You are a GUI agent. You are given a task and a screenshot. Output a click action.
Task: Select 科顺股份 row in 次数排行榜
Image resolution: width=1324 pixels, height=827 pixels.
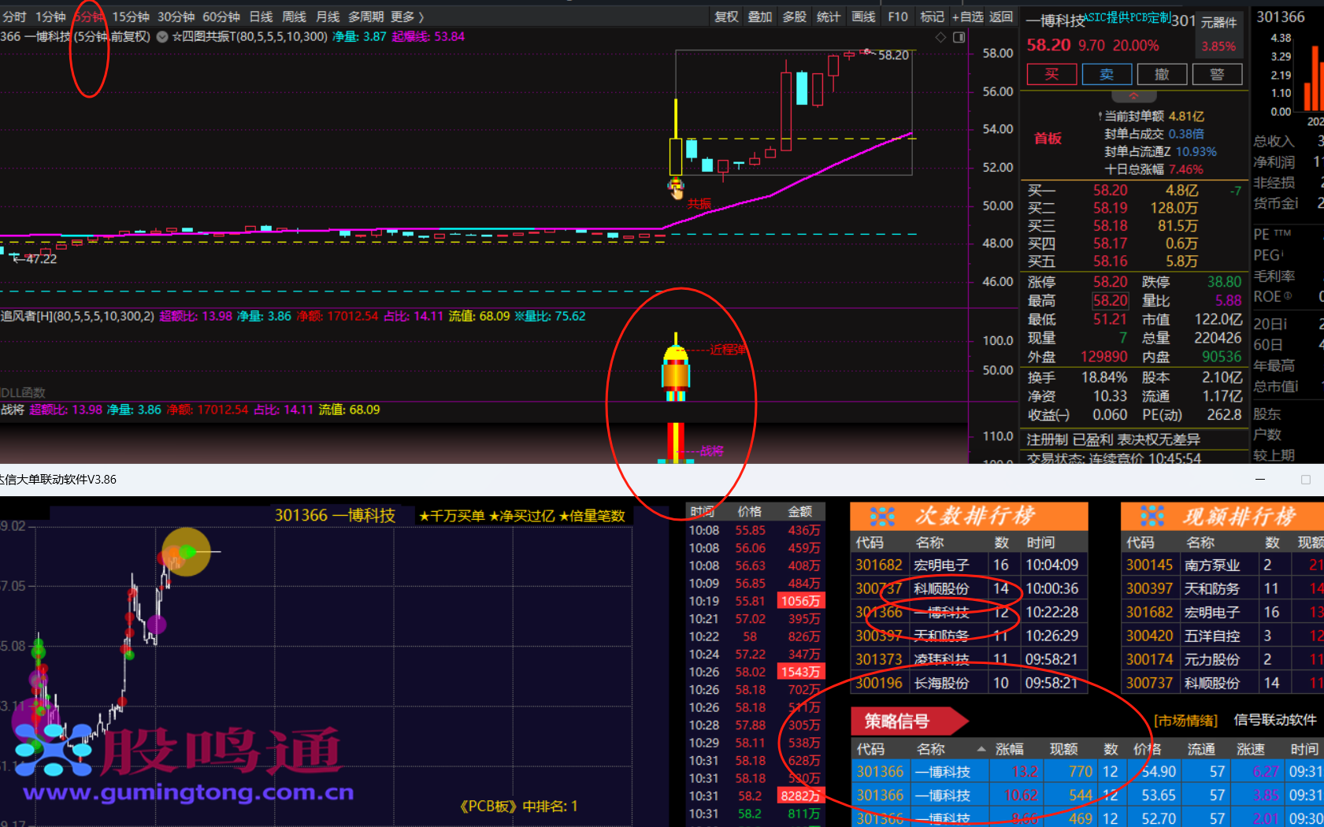969,588
